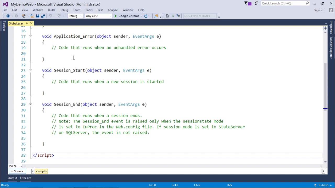The height and width of the screenshot is (188, 335).
Task: Click the Navigate Forward arrow icon
Action: (16, 16)
